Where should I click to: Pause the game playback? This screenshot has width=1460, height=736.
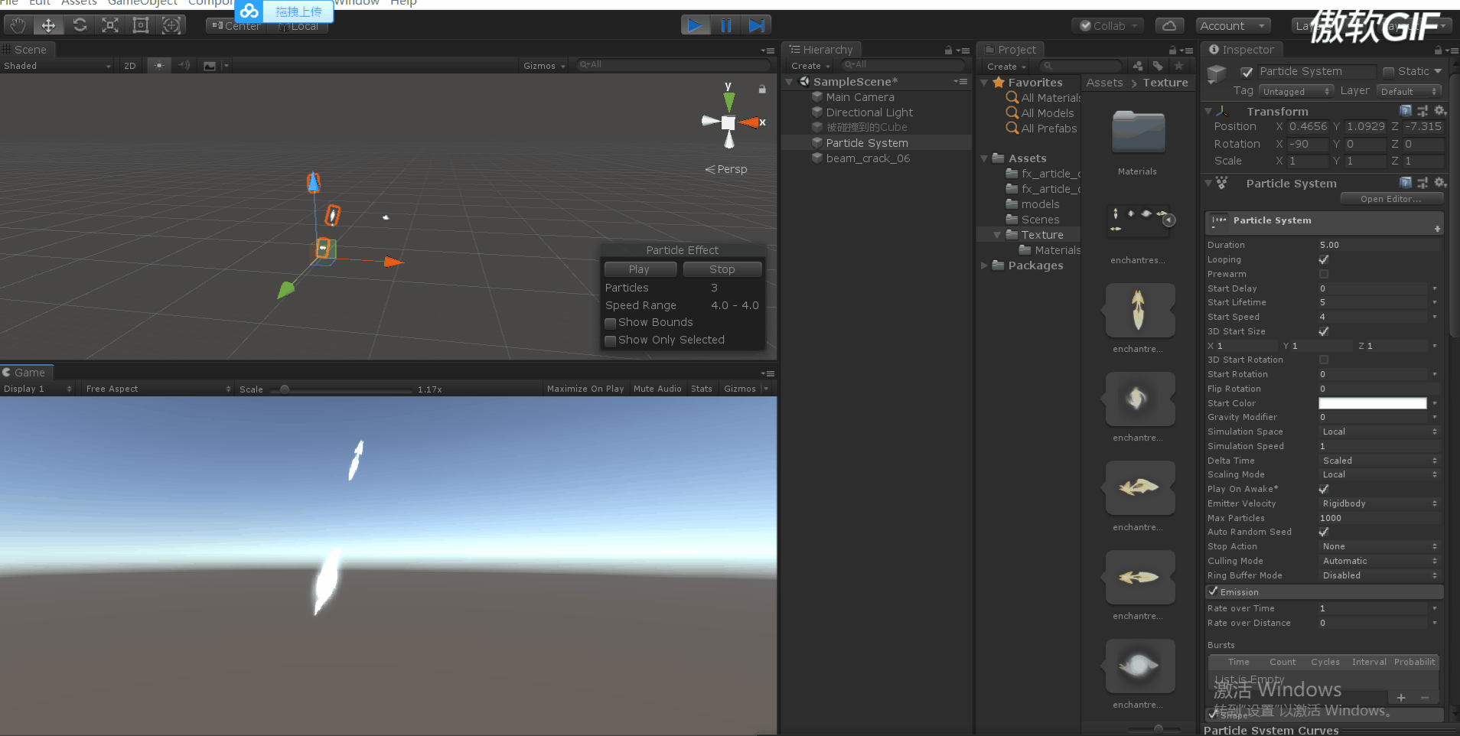pyautogui.click(x=725, y=25)
